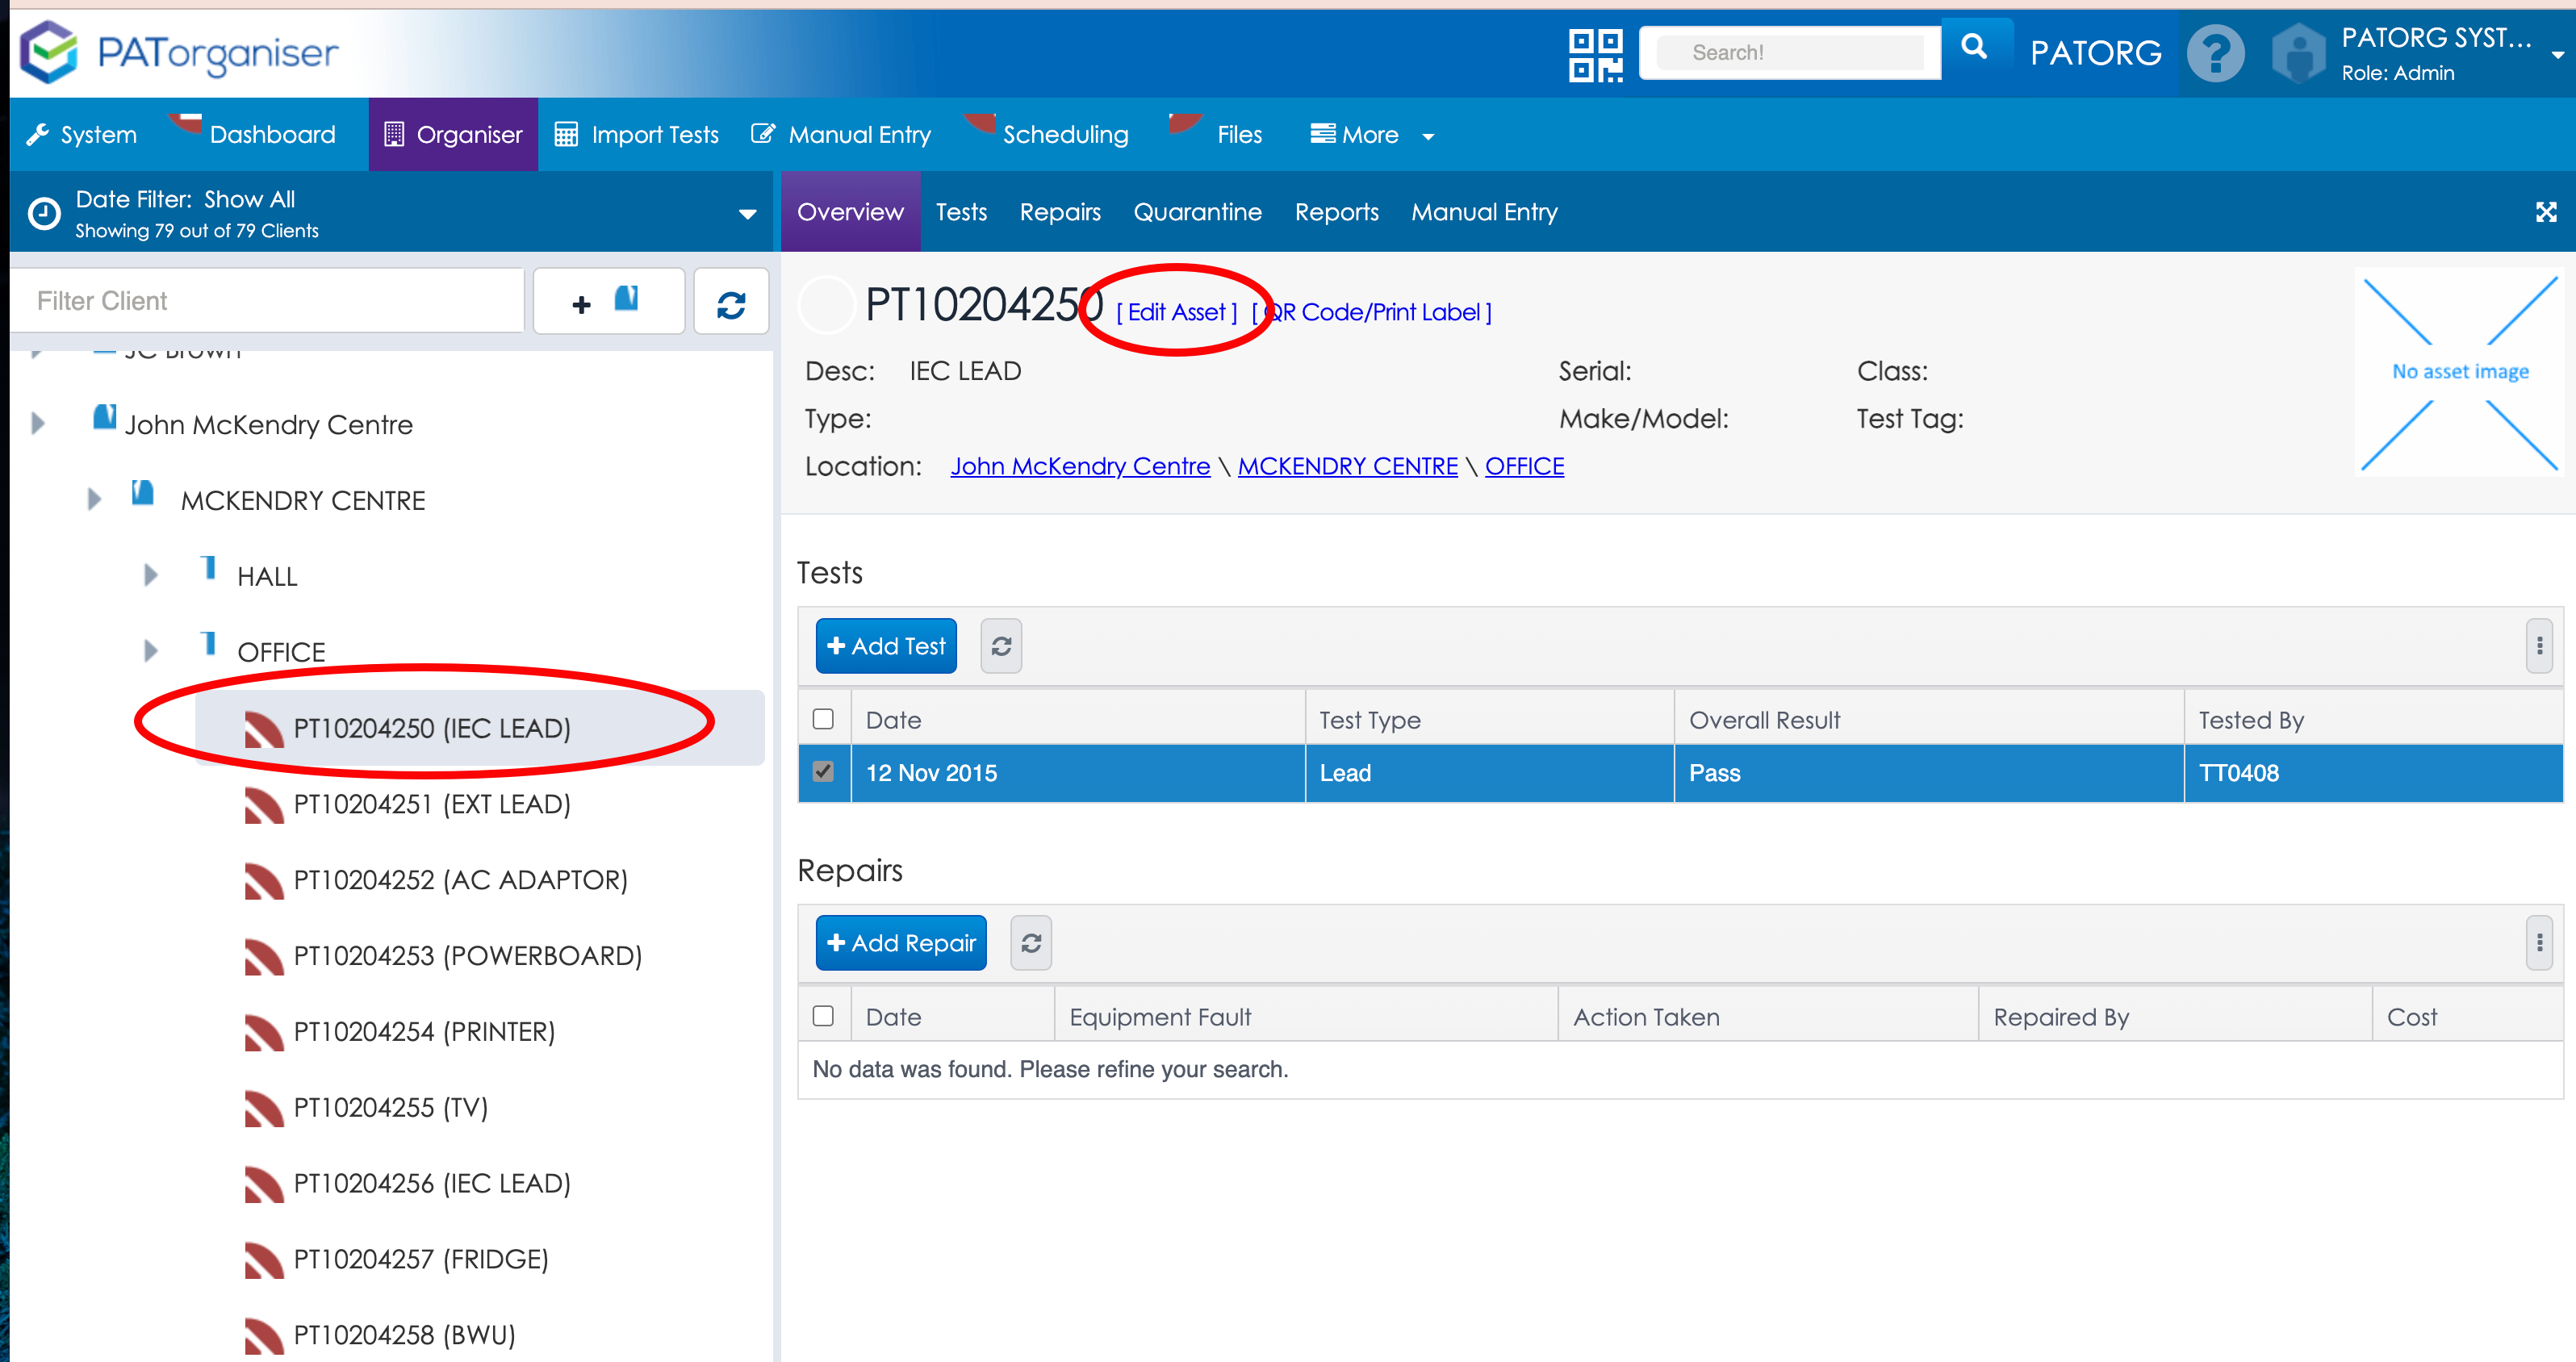Toggle the Repairs header select-all checkbox
The image size is (2576, 1362).
(823, 1016)
